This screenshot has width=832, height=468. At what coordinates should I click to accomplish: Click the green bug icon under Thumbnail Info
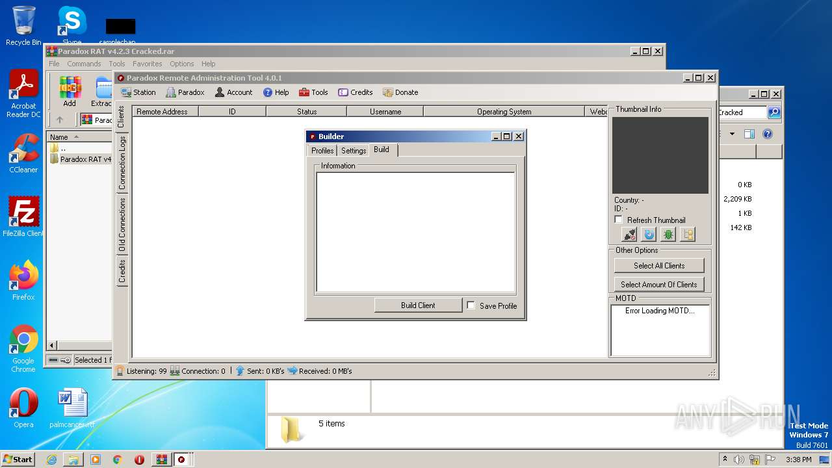click(x=668, y=235)
